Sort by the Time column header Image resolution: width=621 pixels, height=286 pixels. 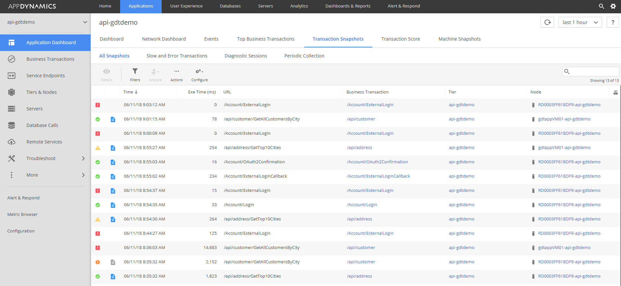point(130,92)
